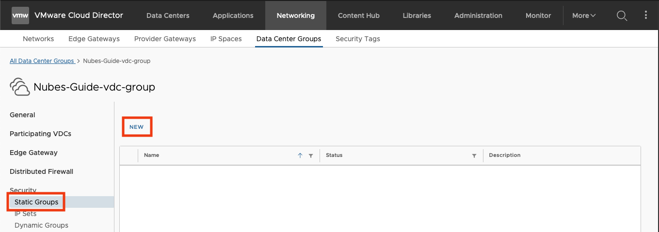
Task: Open the Content Hub menu
Action: point(359,15)
